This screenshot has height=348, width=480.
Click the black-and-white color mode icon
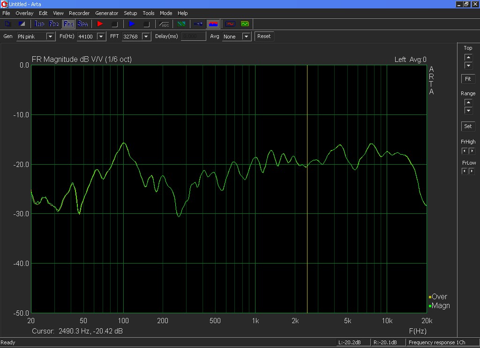coord(22,23)
